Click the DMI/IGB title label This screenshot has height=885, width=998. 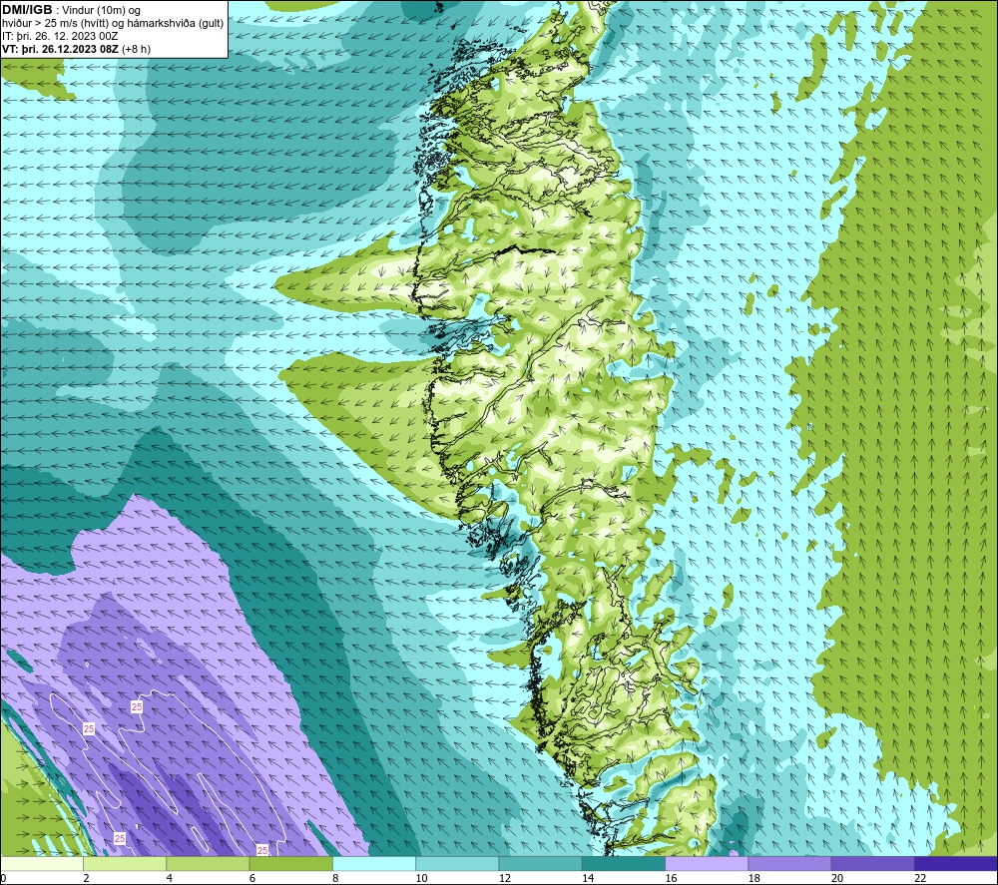point(27,10)
